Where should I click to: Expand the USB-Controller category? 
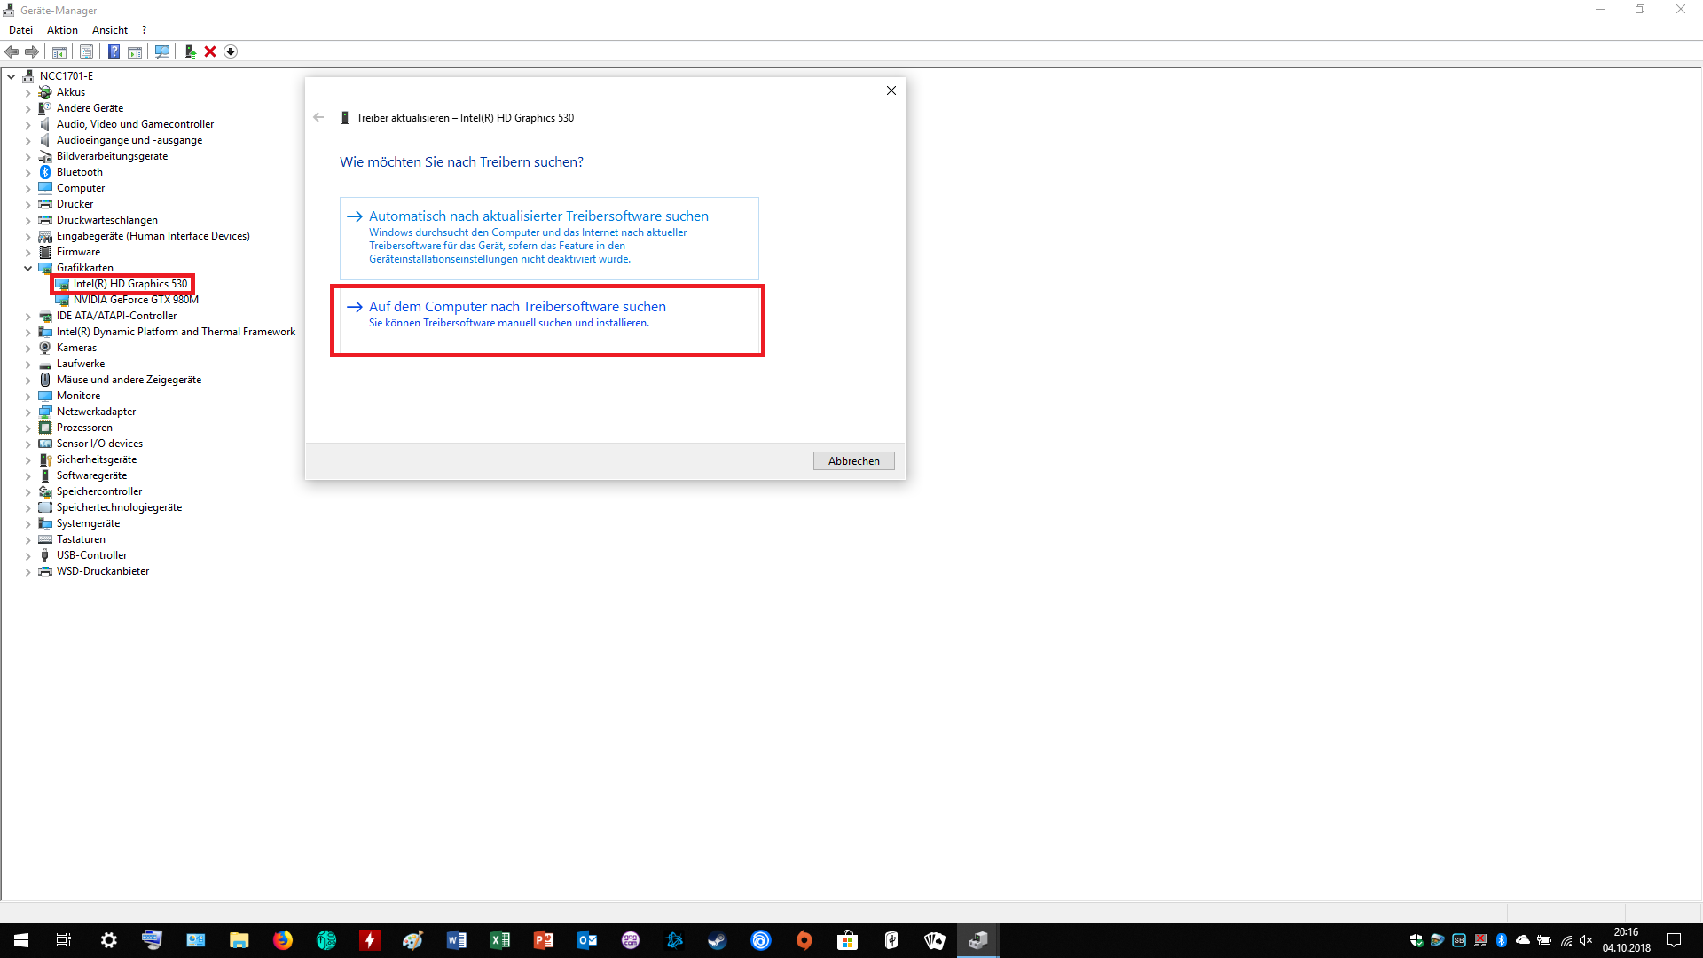[x=27, y=556]
